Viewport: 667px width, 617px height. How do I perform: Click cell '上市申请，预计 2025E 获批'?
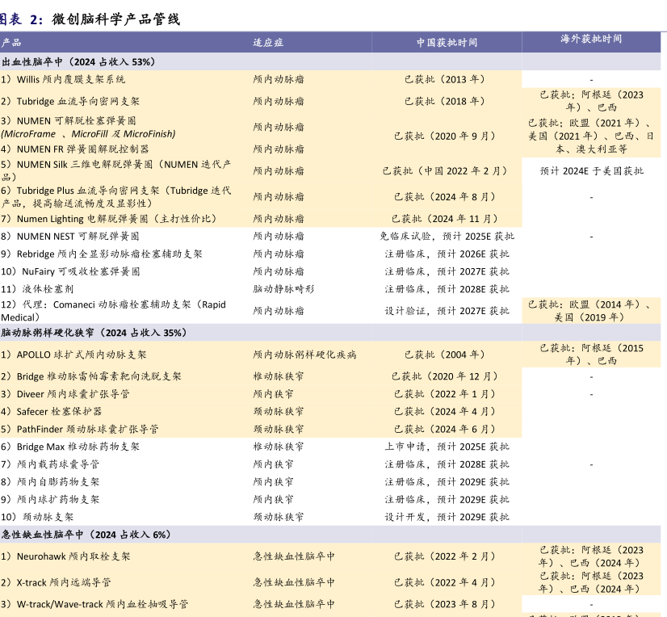[x=447, y=447]
